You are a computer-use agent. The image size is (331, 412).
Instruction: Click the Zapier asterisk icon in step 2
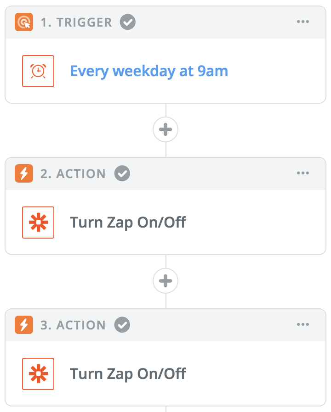(38, 223)
